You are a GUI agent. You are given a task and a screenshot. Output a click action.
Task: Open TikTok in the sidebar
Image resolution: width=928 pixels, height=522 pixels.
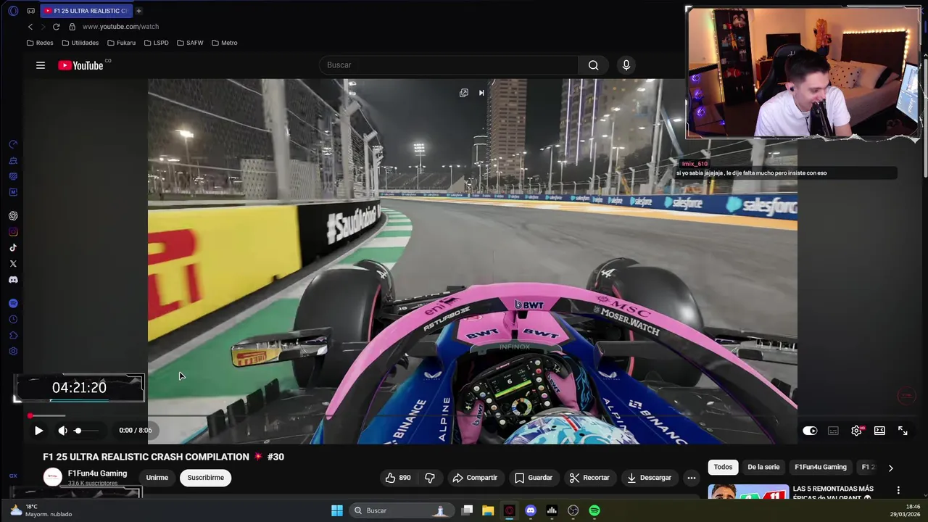pos(13,248)
